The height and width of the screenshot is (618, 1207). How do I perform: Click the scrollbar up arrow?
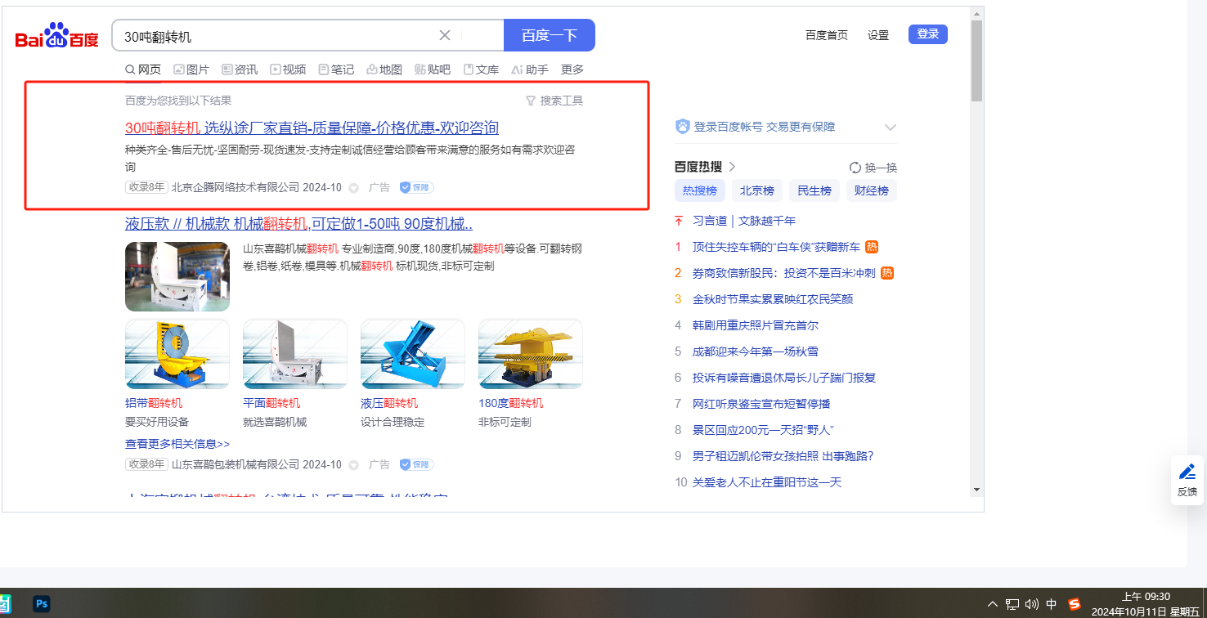pos(976,13)
